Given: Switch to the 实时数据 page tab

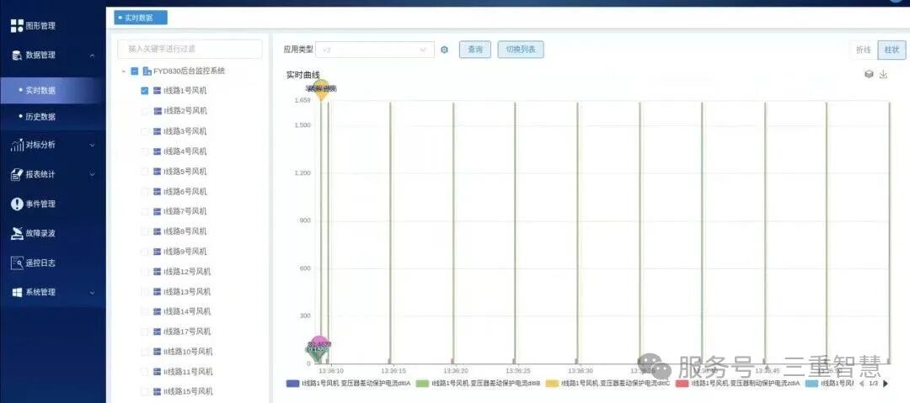Looking at the screenshot, I should 141,18.
